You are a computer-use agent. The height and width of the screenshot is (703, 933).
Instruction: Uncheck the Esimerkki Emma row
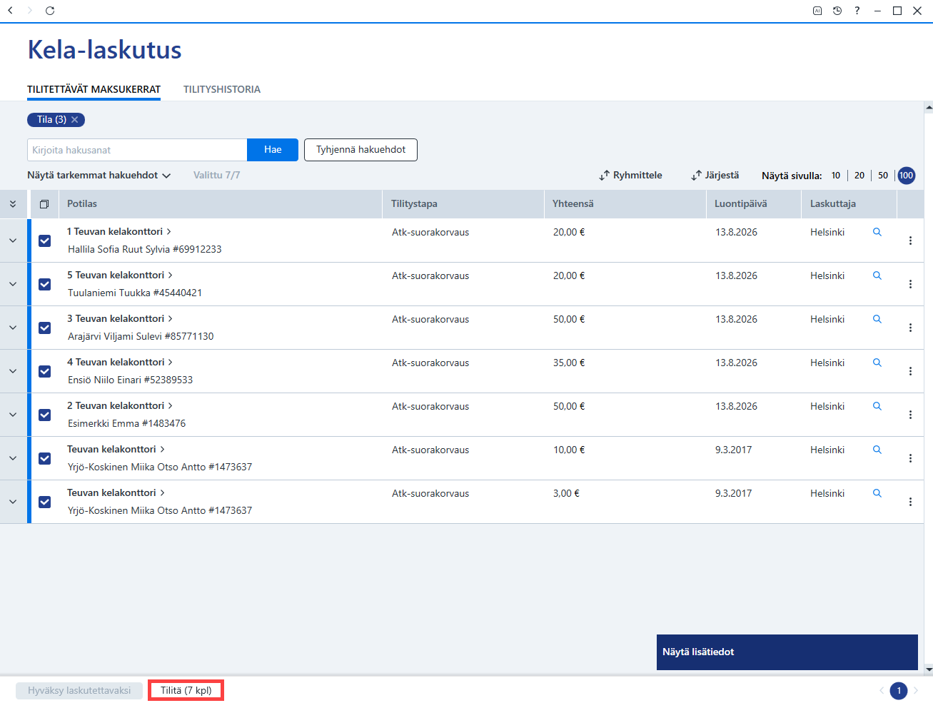tap(44, 415)
